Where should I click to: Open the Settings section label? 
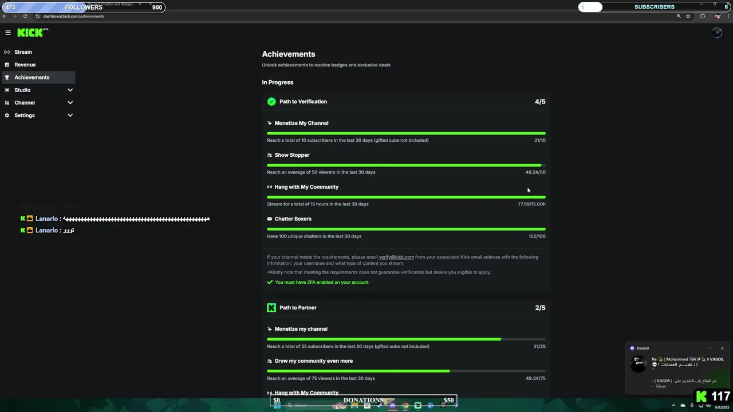point(25,115)
